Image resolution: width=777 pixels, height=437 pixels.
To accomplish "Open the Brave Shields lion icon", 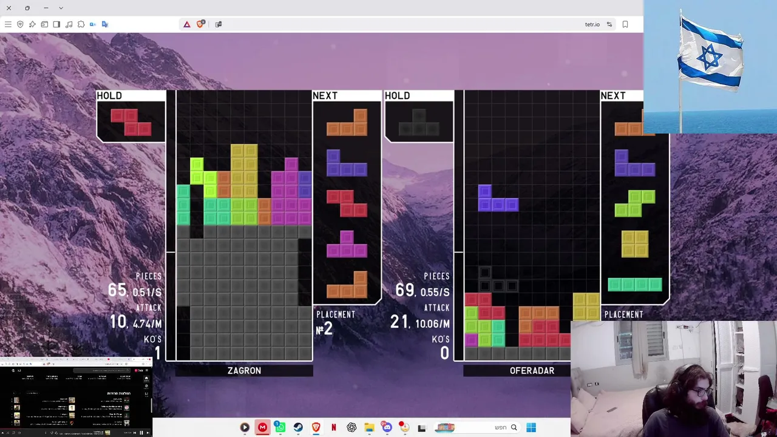I will [x=200, y=24].
